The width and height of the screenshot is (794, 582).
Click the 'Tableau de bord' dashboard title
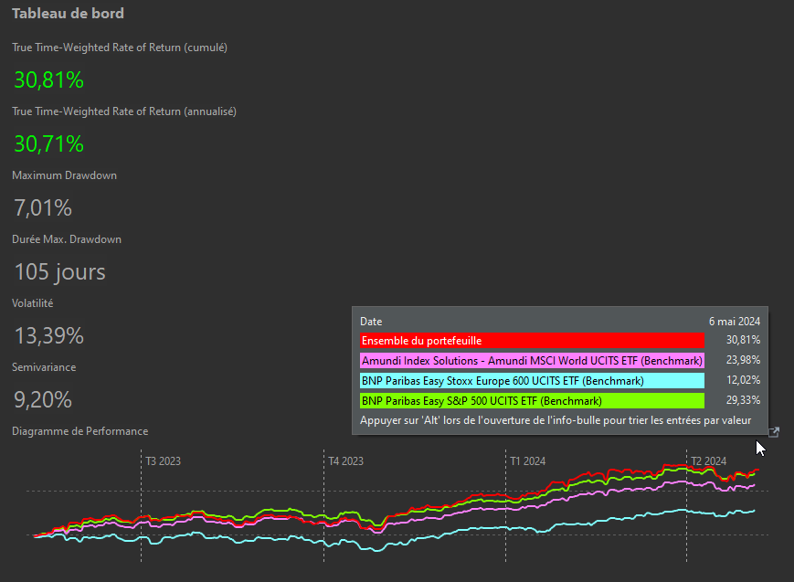(x=68, y=14)
